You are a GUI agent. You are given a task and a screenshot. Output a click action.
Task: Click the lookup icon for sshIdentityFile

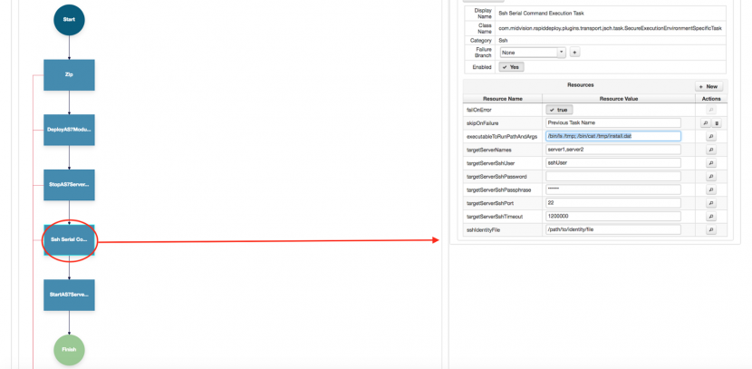pos(710,230)
